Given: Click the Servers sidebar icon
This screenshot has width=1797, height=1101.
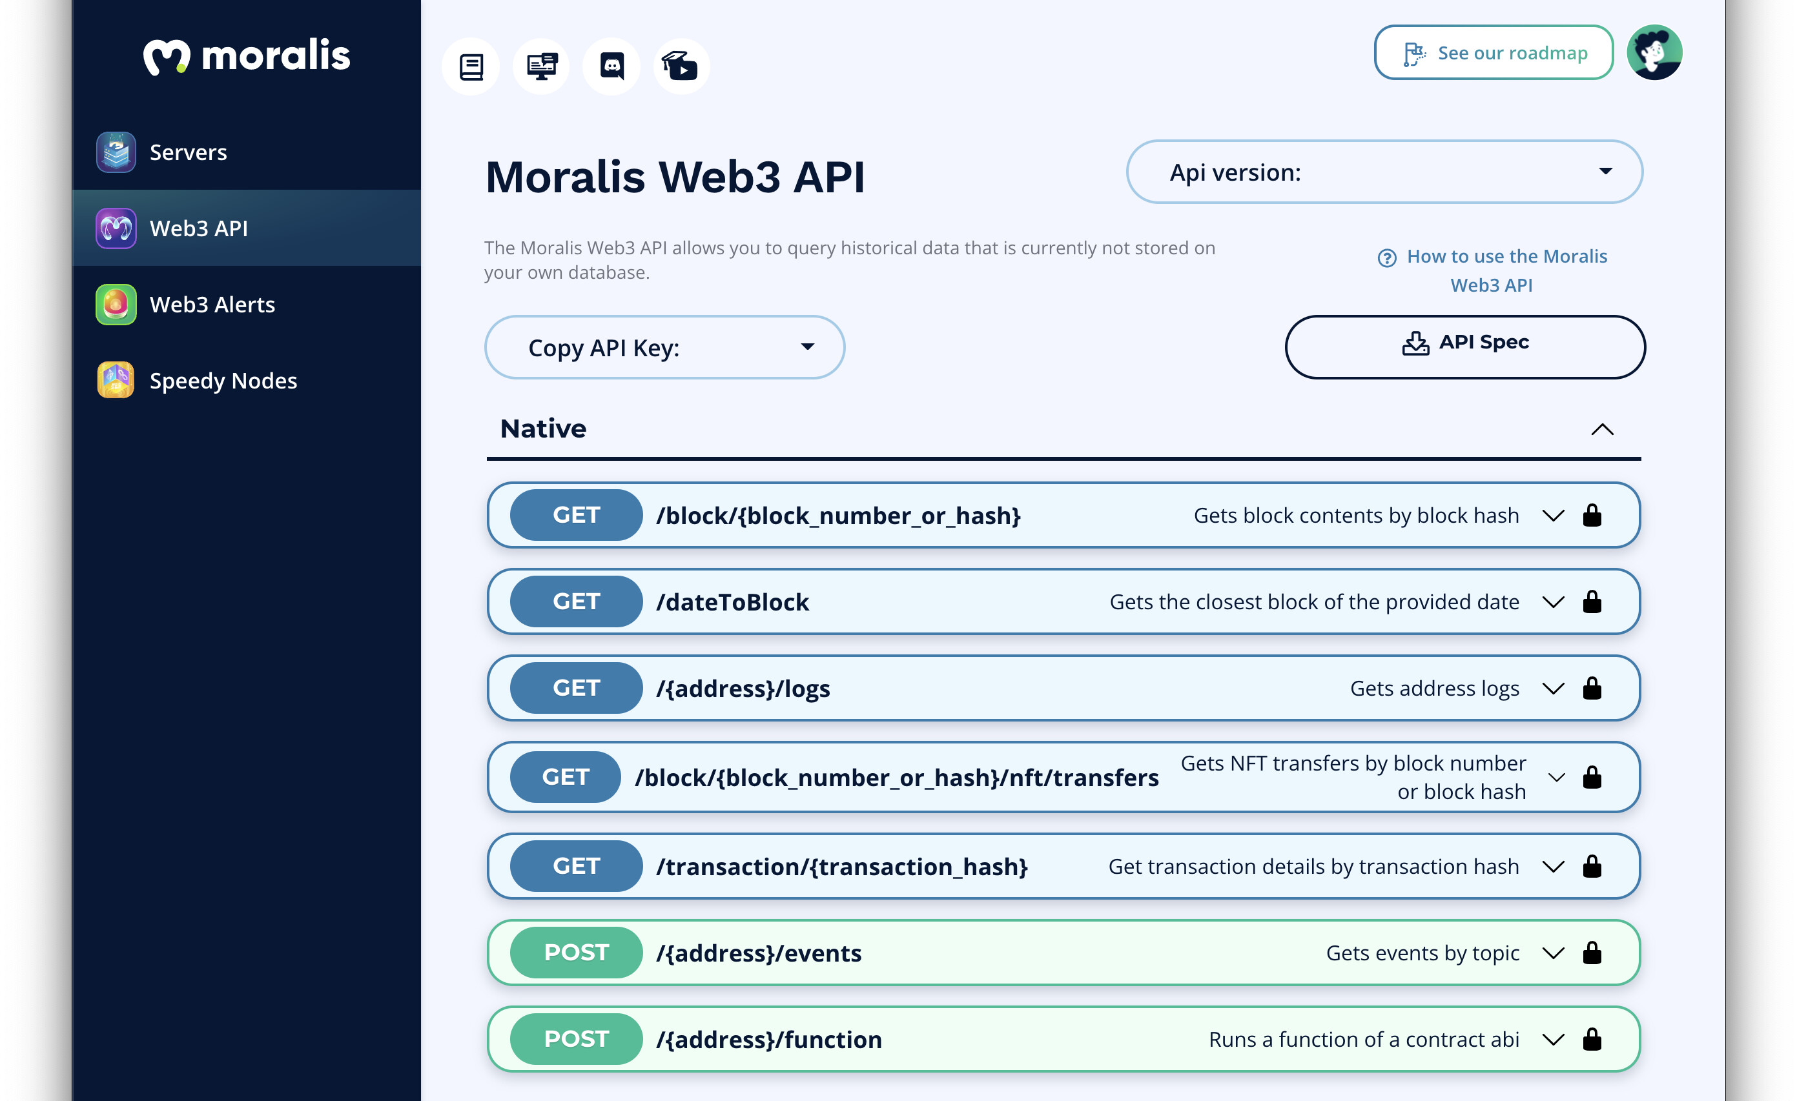Looking at the screenshot, I should click(116, 152).
